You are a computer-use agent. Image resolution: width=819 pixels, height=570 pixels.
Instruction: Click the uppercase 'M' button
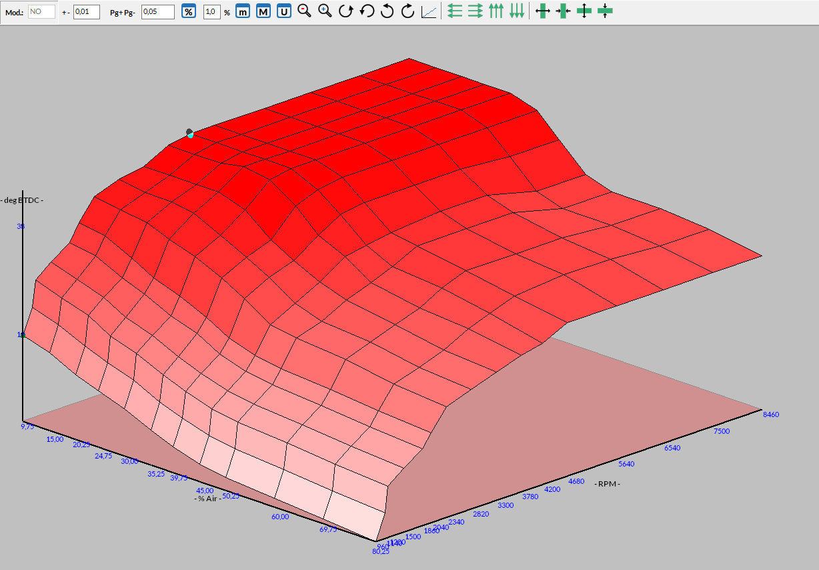tap(263, 12)
